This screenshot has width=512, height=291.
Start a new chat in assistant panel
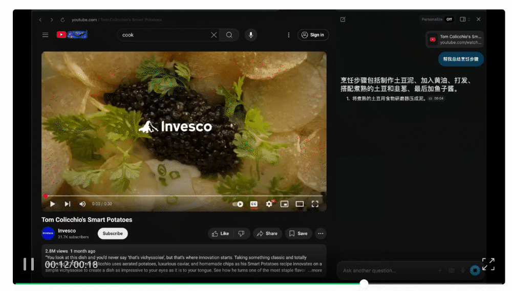coord(343,19)
